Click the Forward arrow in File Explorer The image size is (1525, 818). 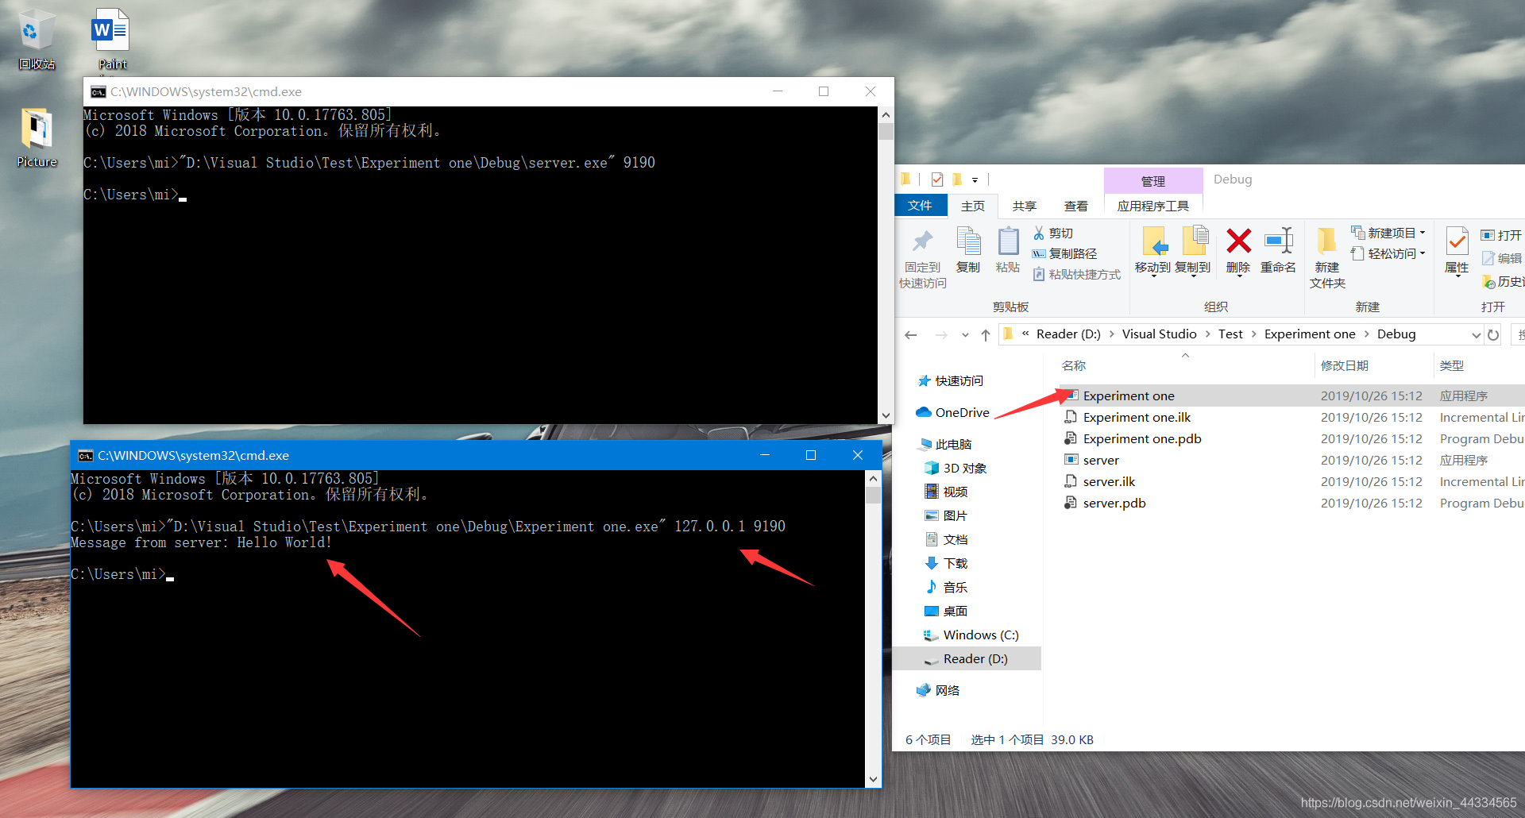941,335
